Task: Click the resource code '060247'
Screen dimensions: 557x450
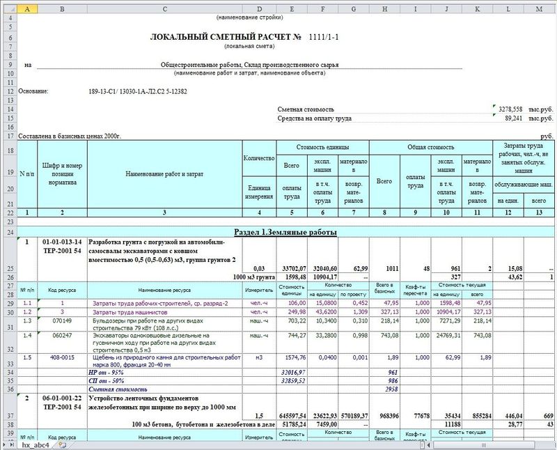Action: tap(62, 336)
